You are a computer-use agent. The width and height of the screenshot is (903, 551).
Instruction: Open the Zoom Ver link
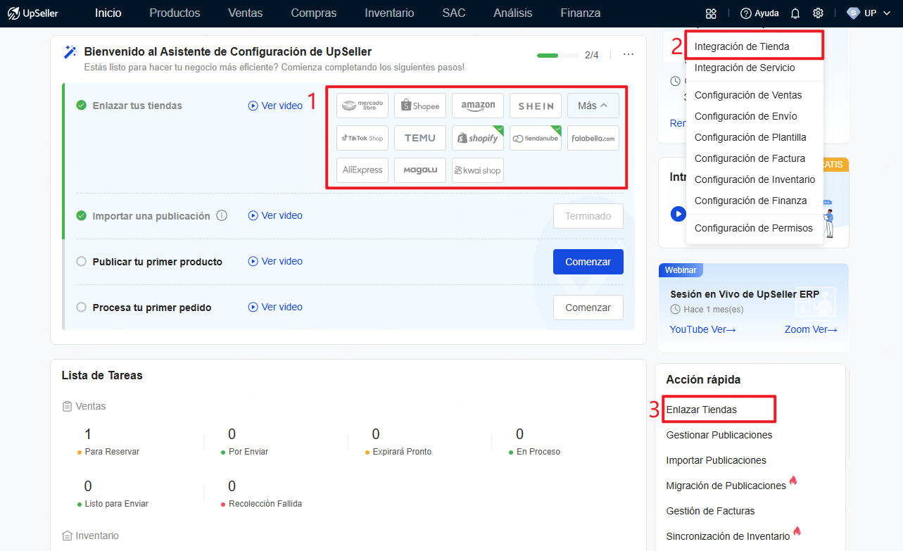click(x=811, y=329)
